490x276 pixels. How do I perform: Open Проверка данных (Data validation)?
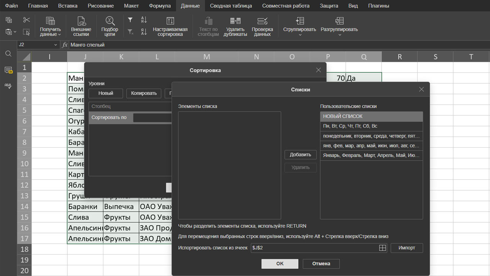[x=263, y=27]
